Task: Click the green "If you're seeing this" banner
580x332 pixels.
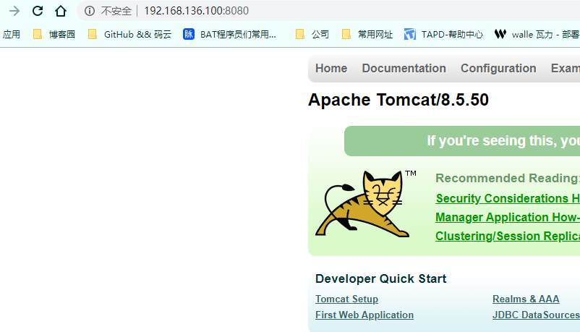Action: coord(462,141)
